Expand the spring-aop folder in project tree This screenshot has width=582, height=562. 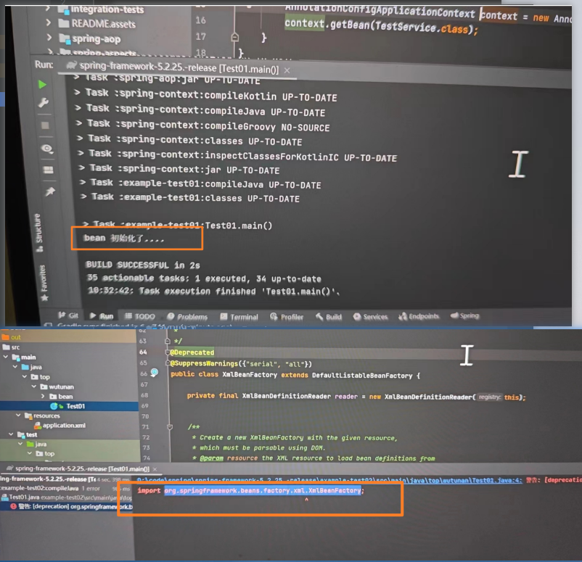tap(49, 39)
